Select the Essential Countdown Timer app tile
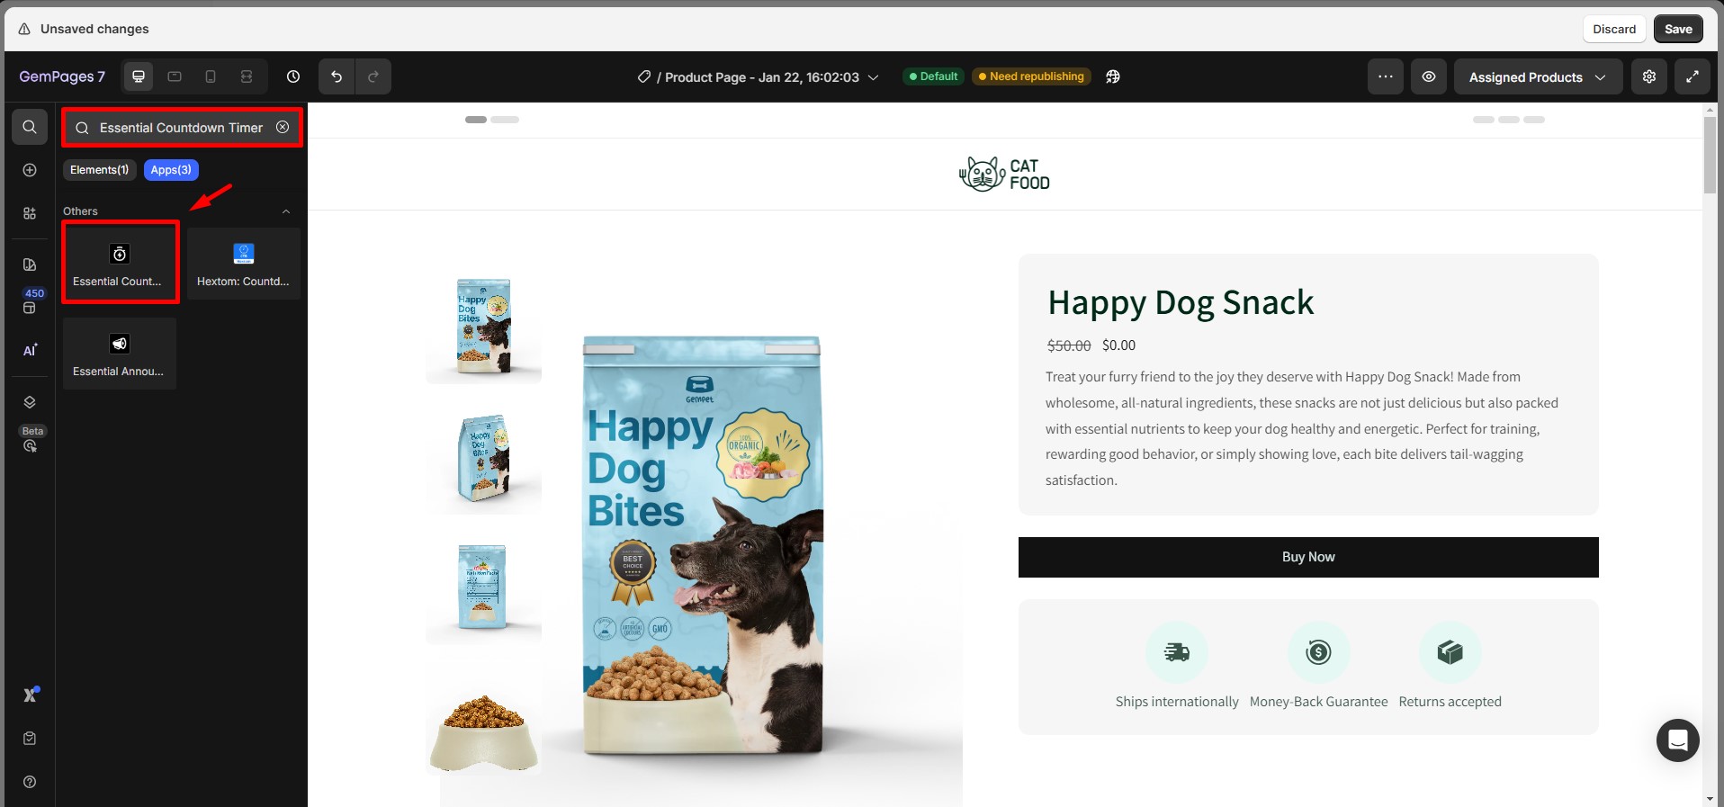Screen dimensions: 1724x807 (120, 263)
